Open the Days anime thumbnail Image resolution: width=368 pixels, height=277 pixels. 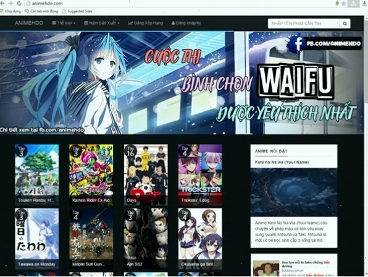(146, 175)
